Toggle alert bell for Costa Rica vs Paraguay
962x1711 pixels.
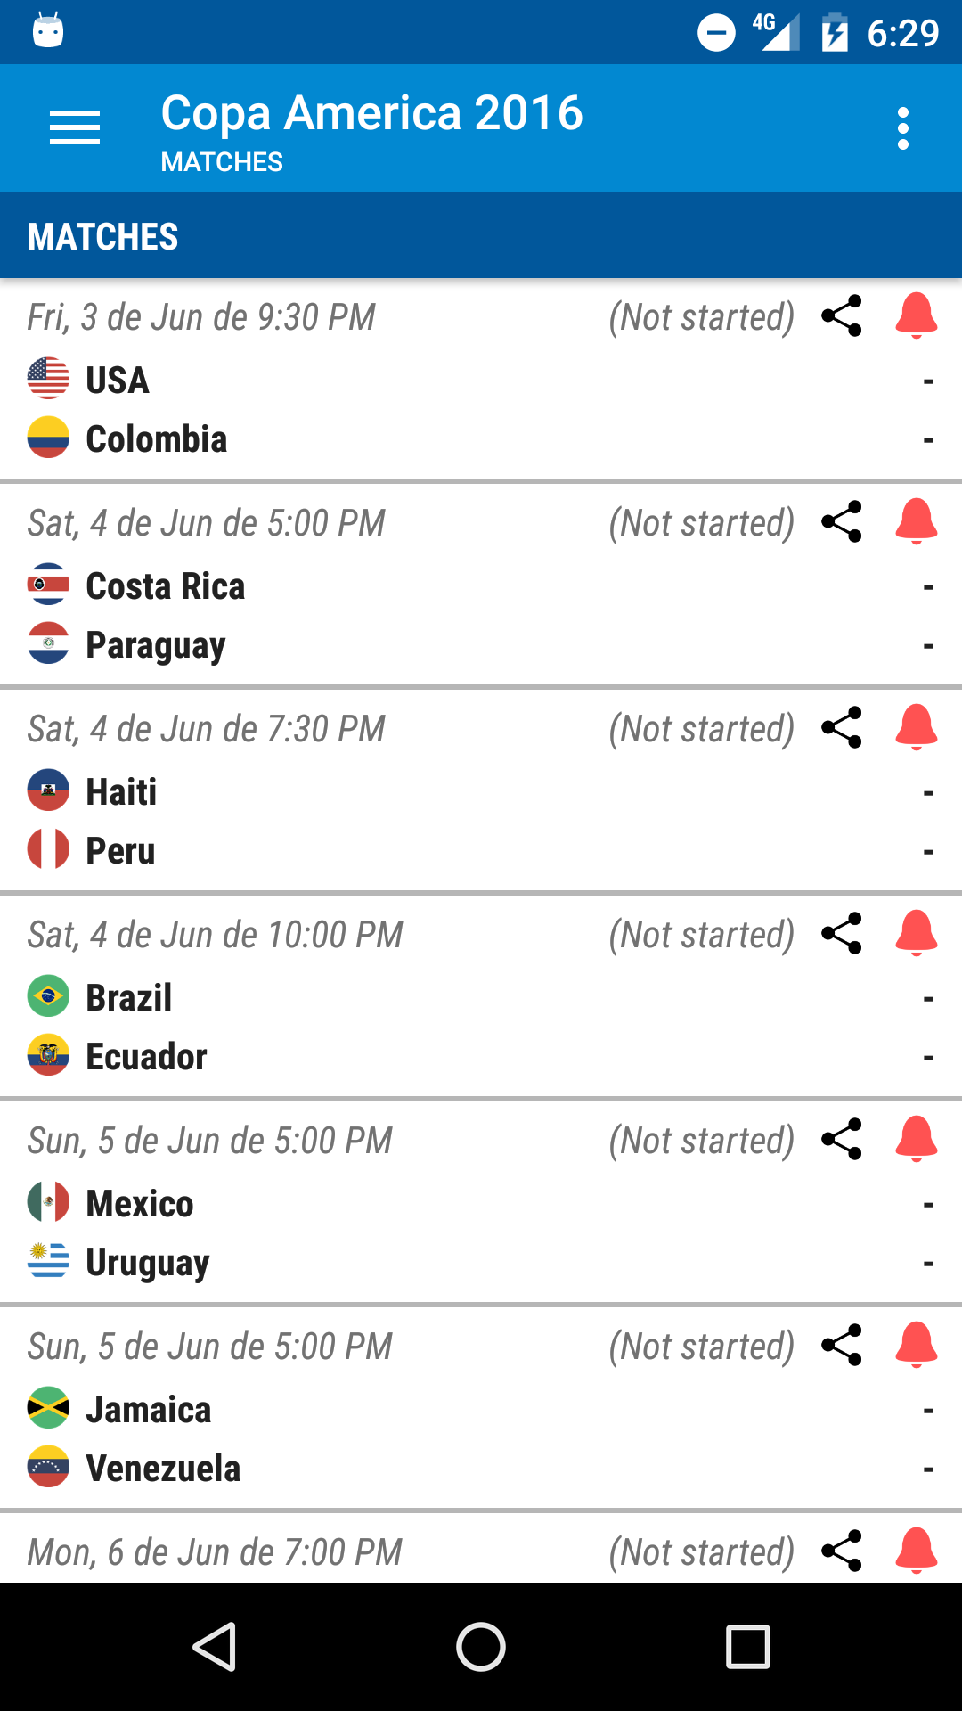pos(917,521)
